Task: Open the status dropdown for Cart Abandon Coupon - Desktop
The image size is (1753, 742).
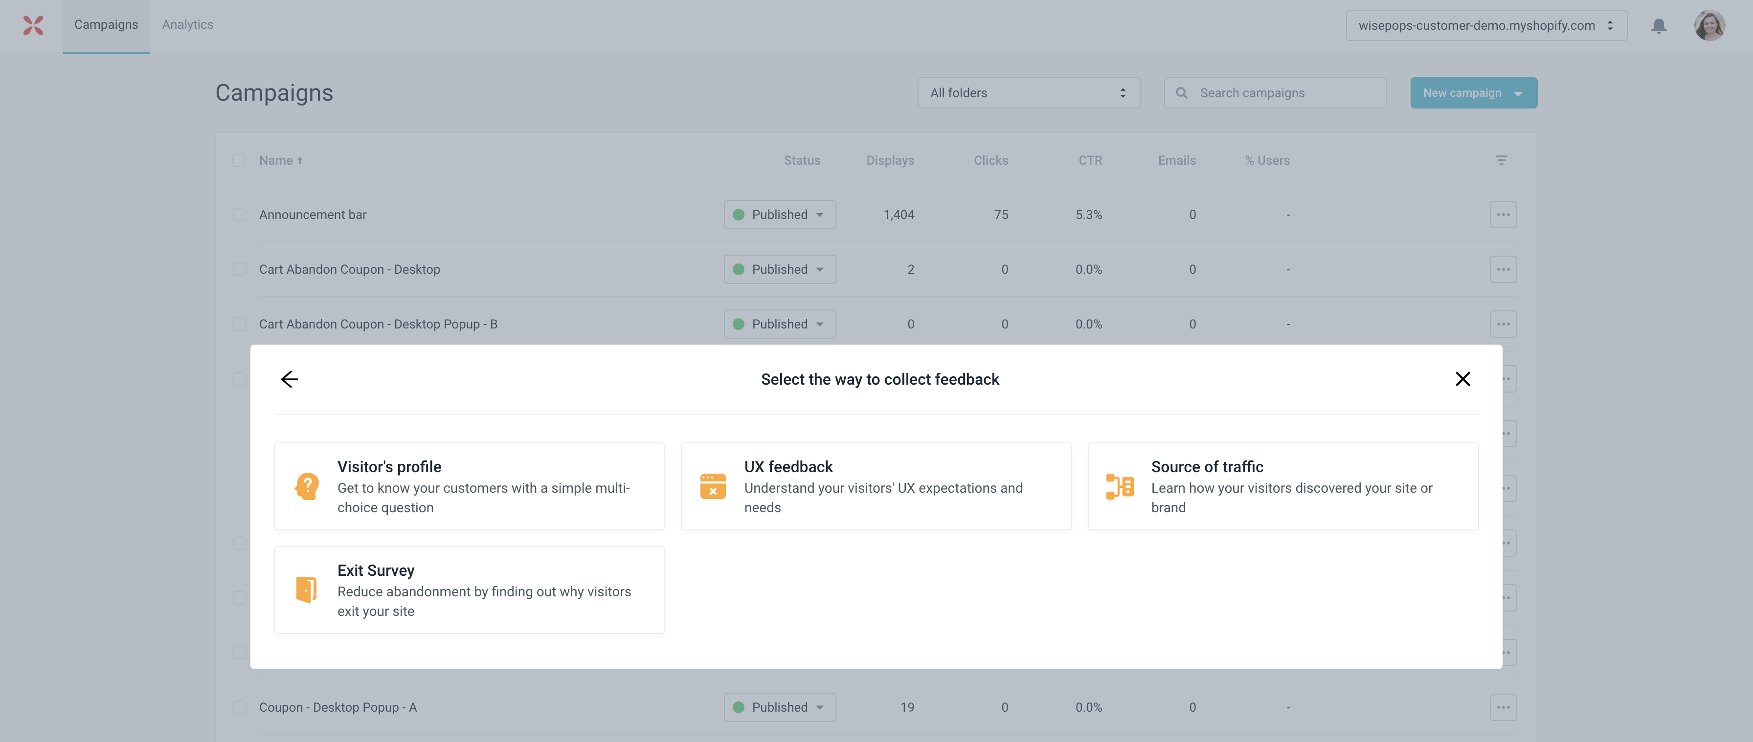Action: 780,269
